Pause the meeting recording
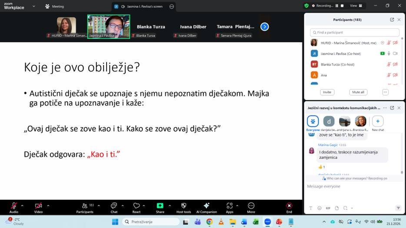Image resolution: width=406 pixels, height=228 pixels. tap(336, 6)
